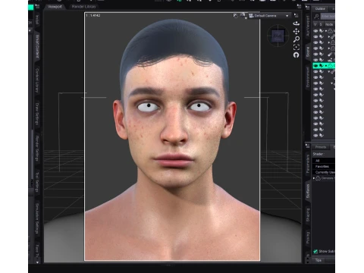Click the V column header in Scene pane
The width and height of the screenshot is (364, 273).
(315, 24)
